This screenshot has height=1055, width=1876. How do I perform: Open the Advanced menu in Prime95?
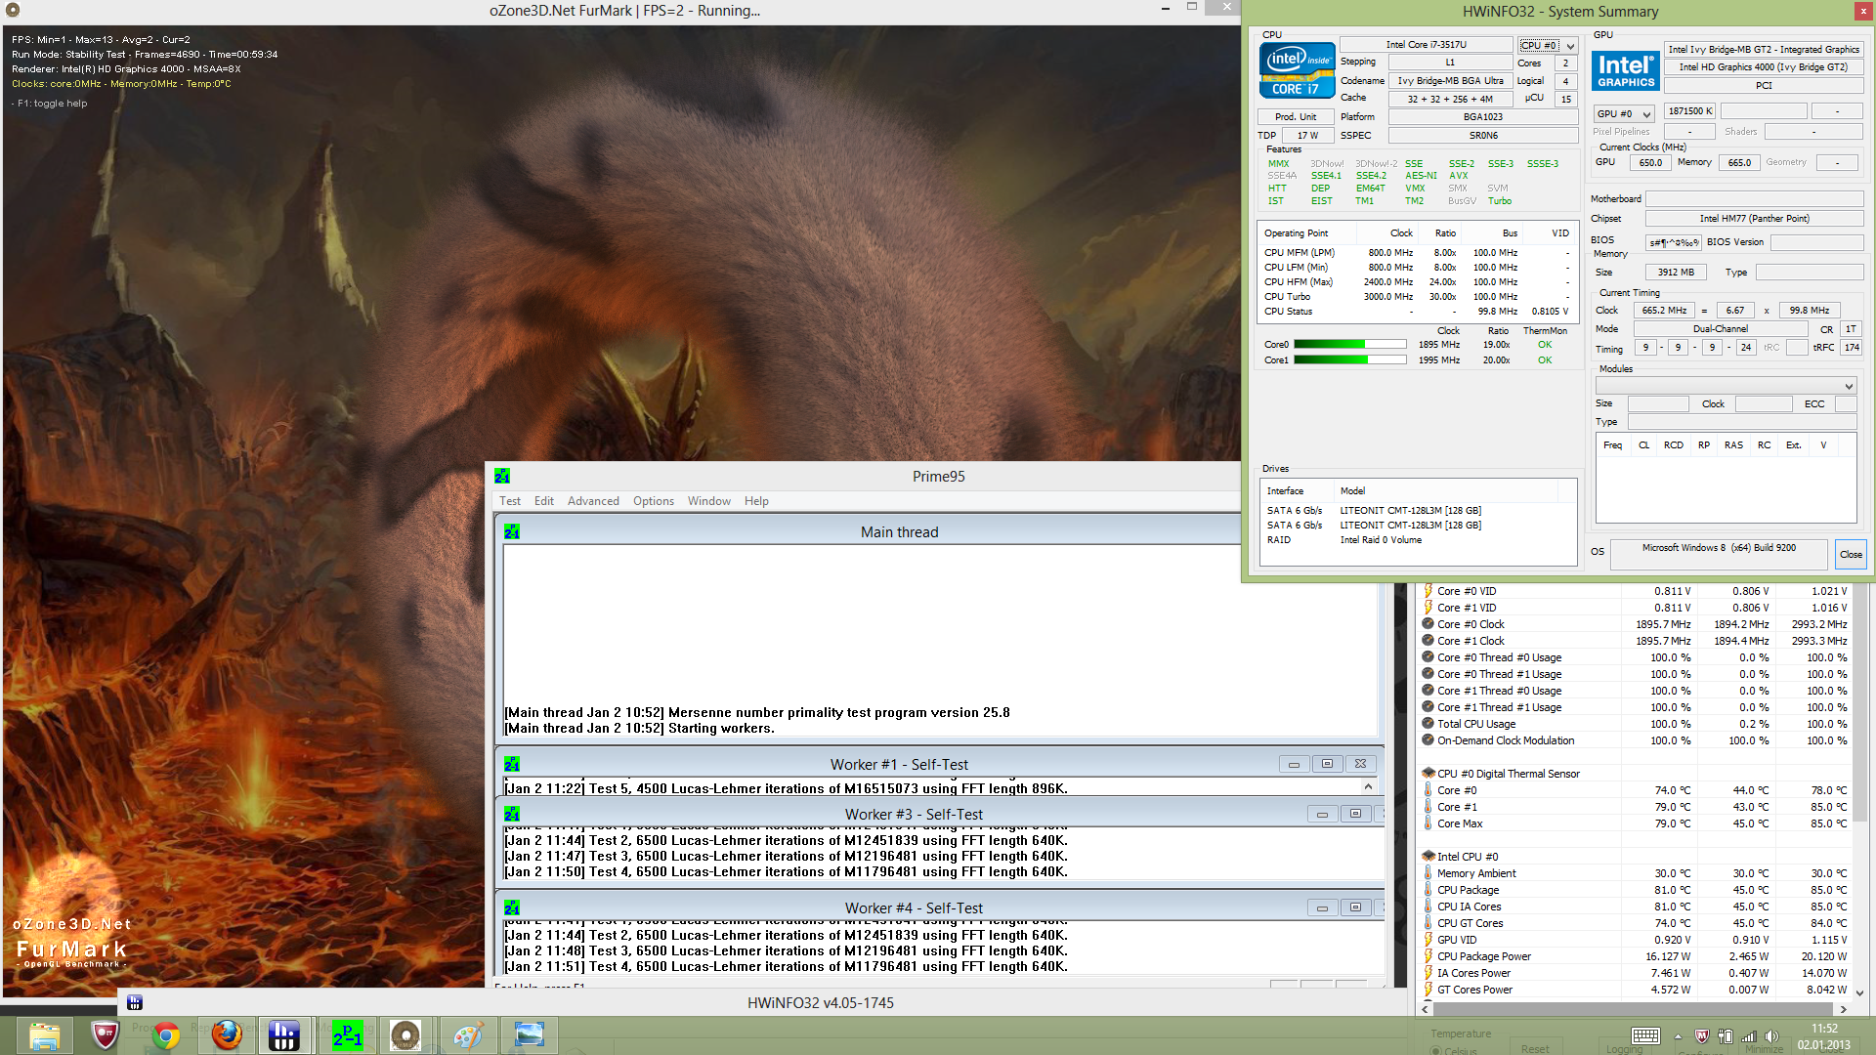point(593,501)
